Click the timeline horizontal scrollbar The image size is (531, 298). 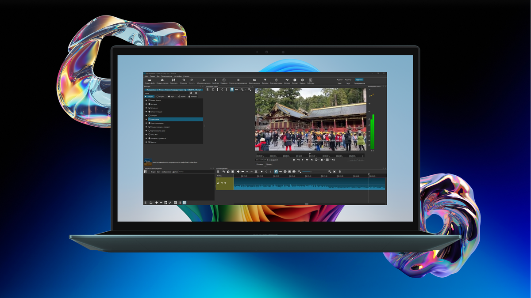pos(307,204)
